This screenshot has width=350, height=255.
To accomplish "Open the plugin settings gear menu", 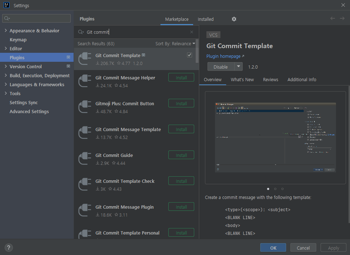I will click(x=234, y=19).
